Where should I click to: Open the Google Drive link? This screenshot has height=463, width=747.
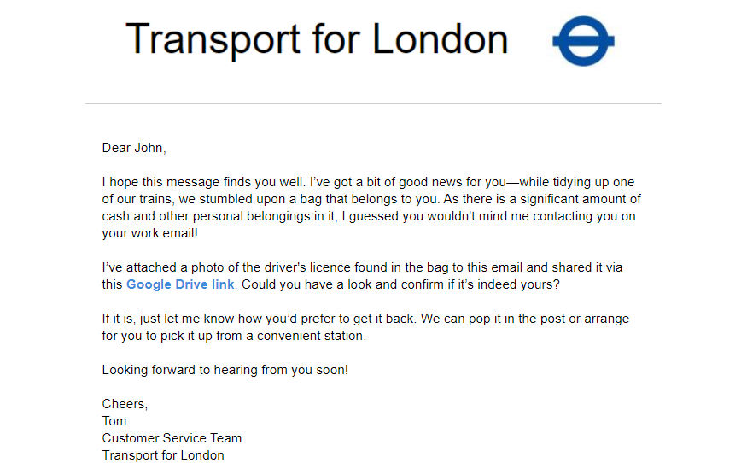tap(180, 284)
